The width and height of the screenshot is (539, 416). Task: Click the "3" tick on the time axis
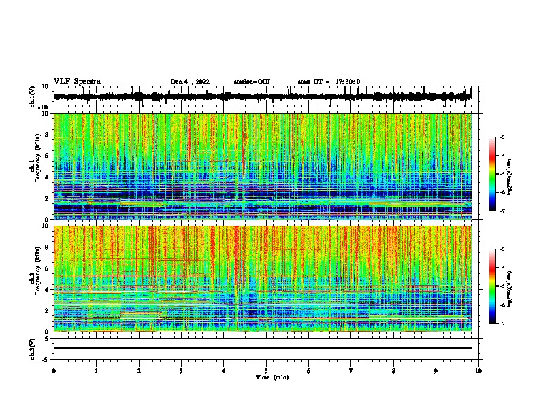(x=181, y=371)
